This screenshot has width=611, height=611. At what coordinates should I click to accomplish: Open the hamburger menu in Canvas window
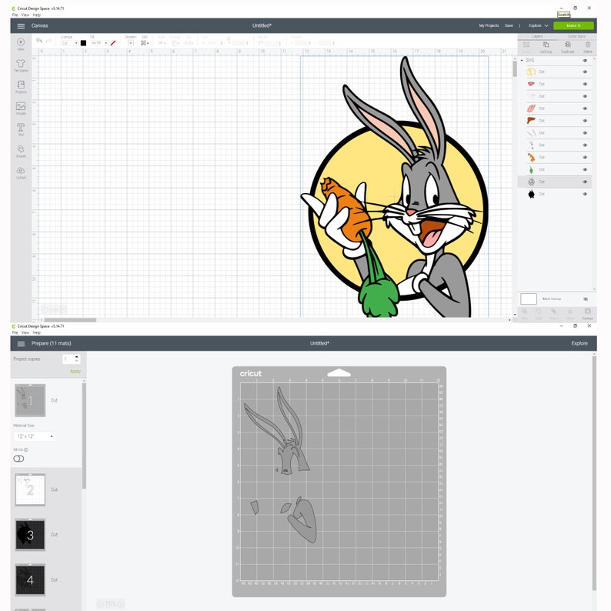(x=21, y=25)
